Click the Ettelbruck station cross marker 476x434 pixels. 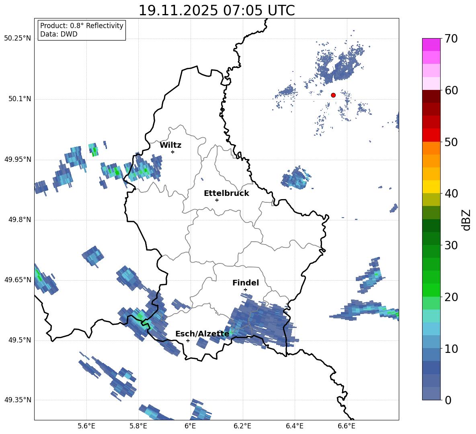217,200
